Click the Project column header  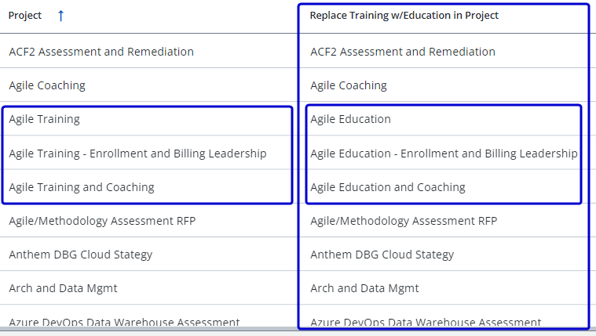coord(25,16)
